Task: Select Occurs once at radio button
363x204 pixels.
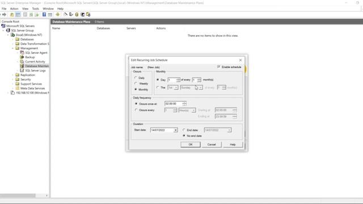Action: tap(136, 104)
